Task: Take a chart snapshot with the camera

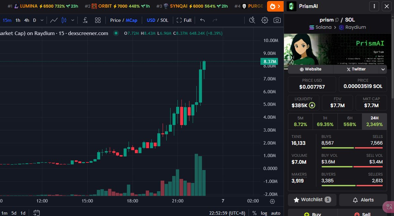Action: pos(277,20)
